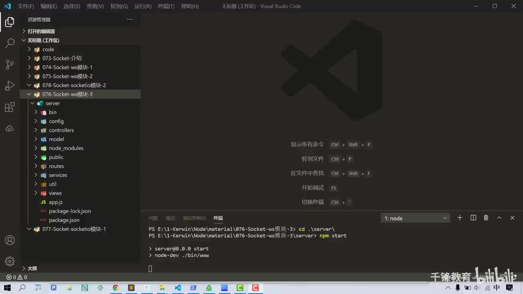
Task: Select the routes folder
Action: click(56, 166)
